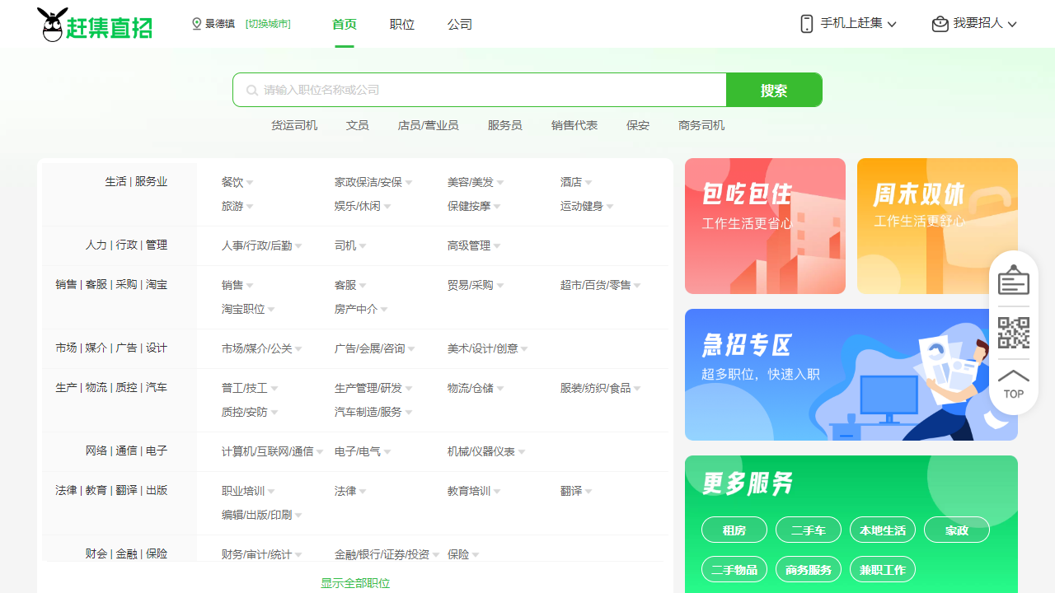Click the 赶集直招 logo

click(x=93, y=24)
